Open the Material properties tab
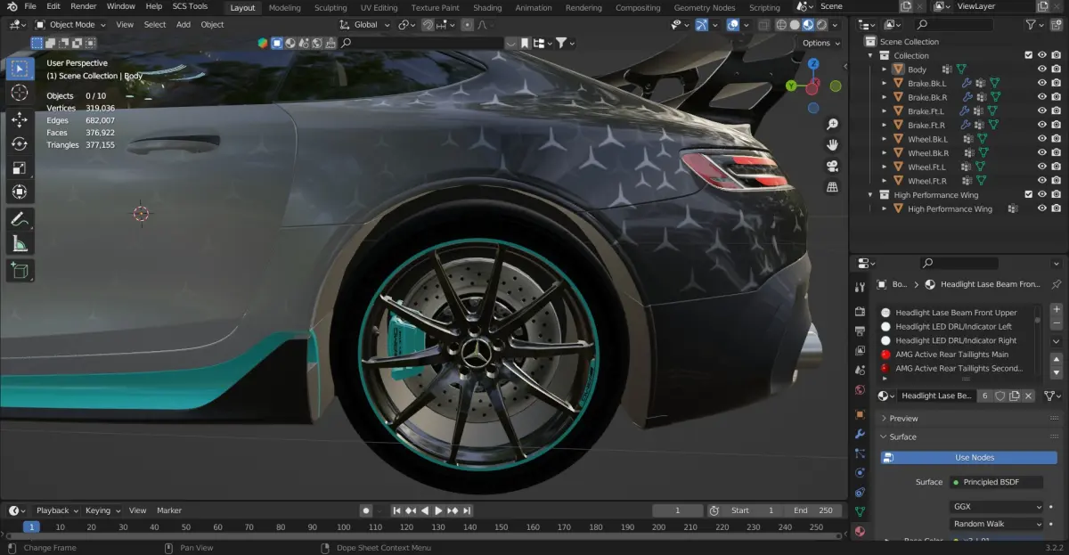Viewport: 1069px width, 555px height. point(860,531)
